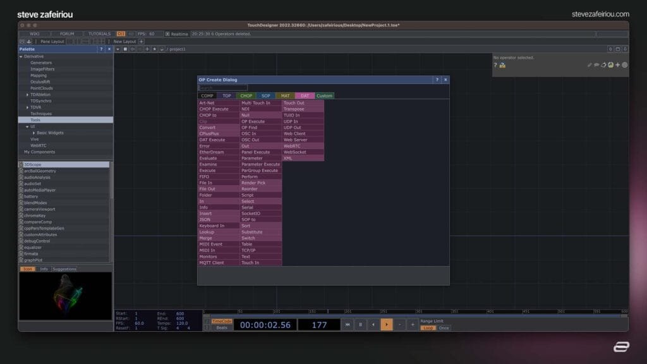Collapse the UI tree node
Screen dimensions: 647x364
(x=28, y=126)
